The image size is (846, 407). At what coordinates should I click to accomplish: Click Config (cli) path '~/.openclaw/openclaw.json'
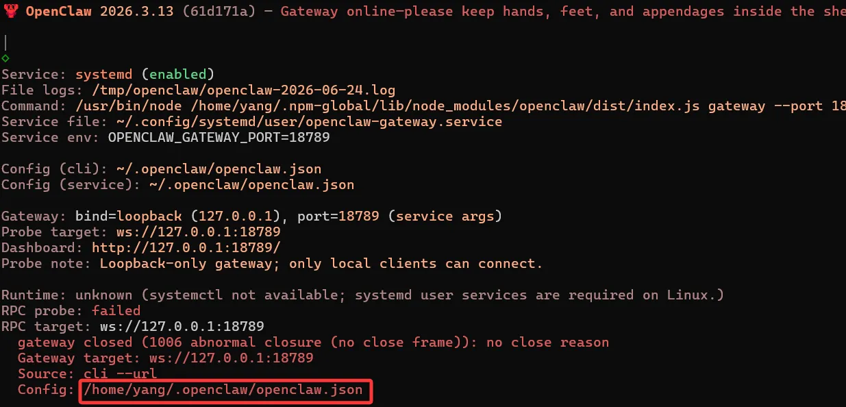coord(219,169)
